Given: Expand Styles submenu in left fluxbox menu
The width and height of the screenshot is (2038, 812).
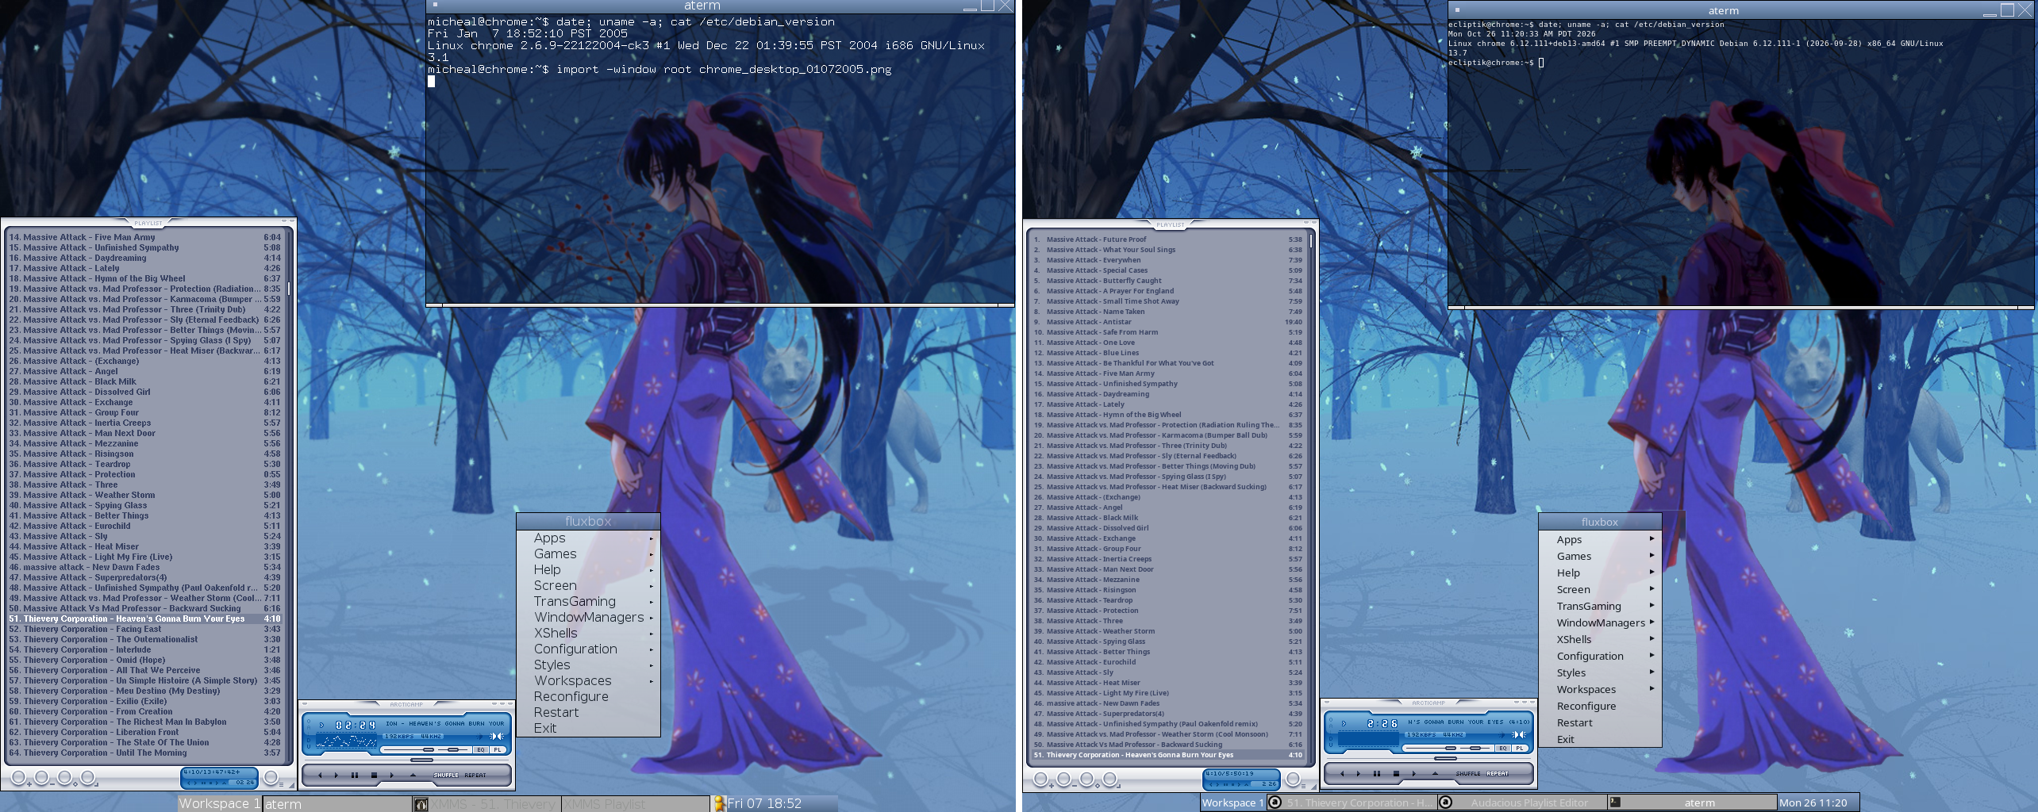Looking at the screenshot, I should 588,665.
